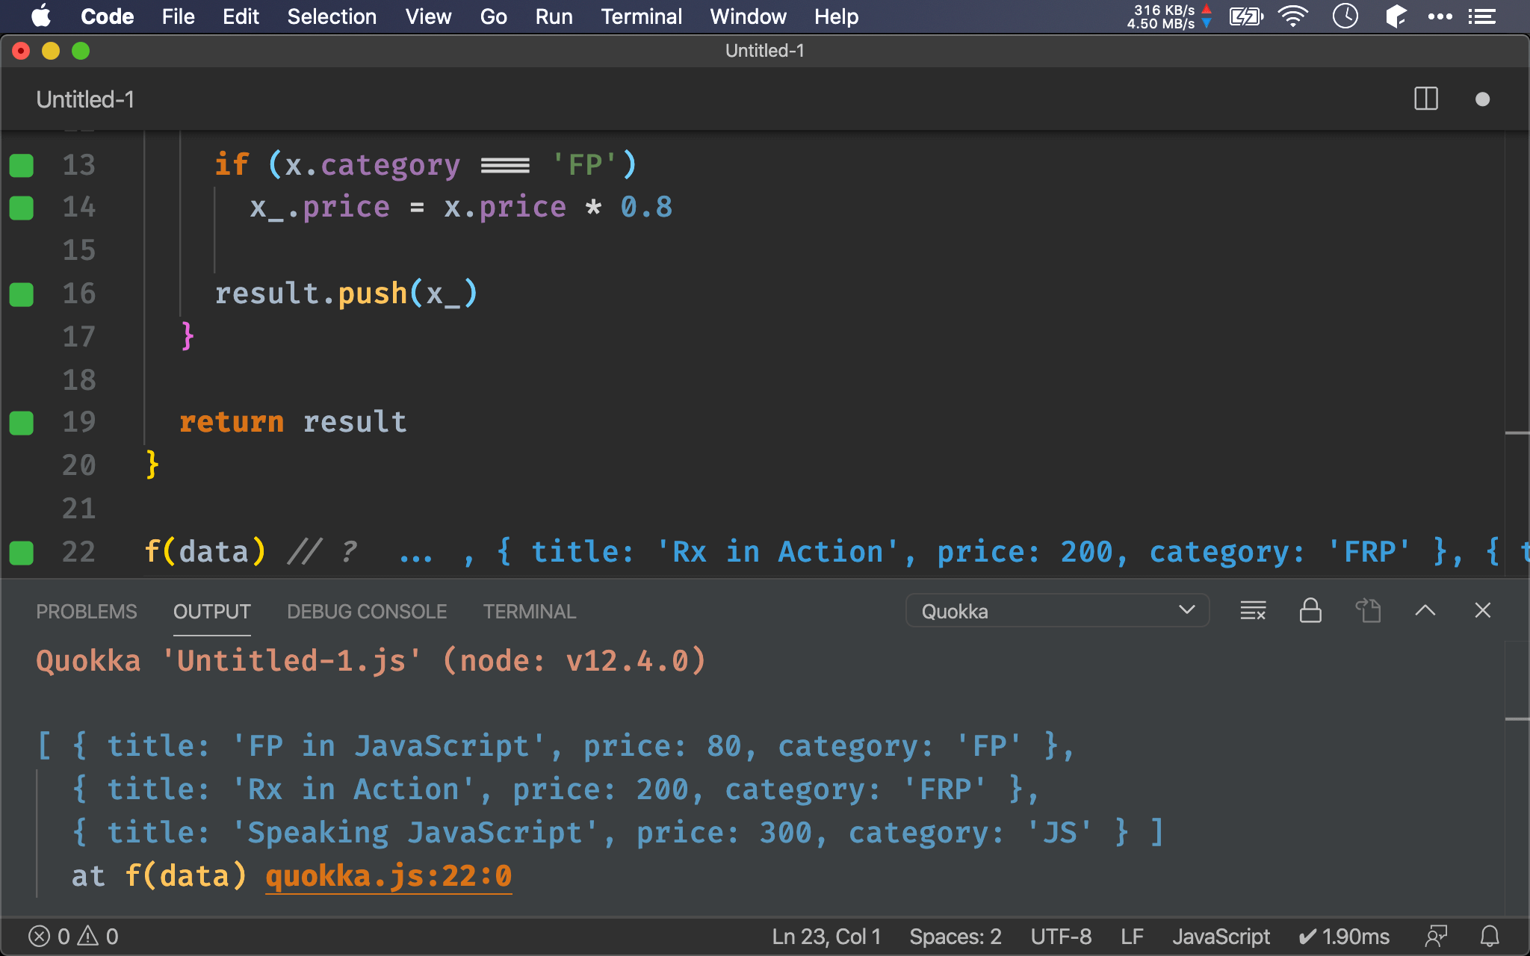Switch to the PROBLEMS tab
The width and height of the screenshot is (1530, 956).
pos(87,611)
